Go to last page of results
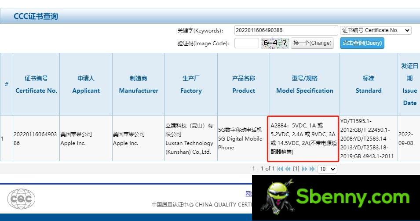The width and height of the screenshot is (420, 221). (312, 169)
